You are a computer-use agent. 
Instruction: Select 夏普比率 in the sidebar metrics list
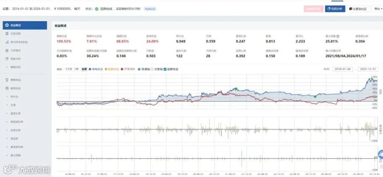[x=16, y=113]
